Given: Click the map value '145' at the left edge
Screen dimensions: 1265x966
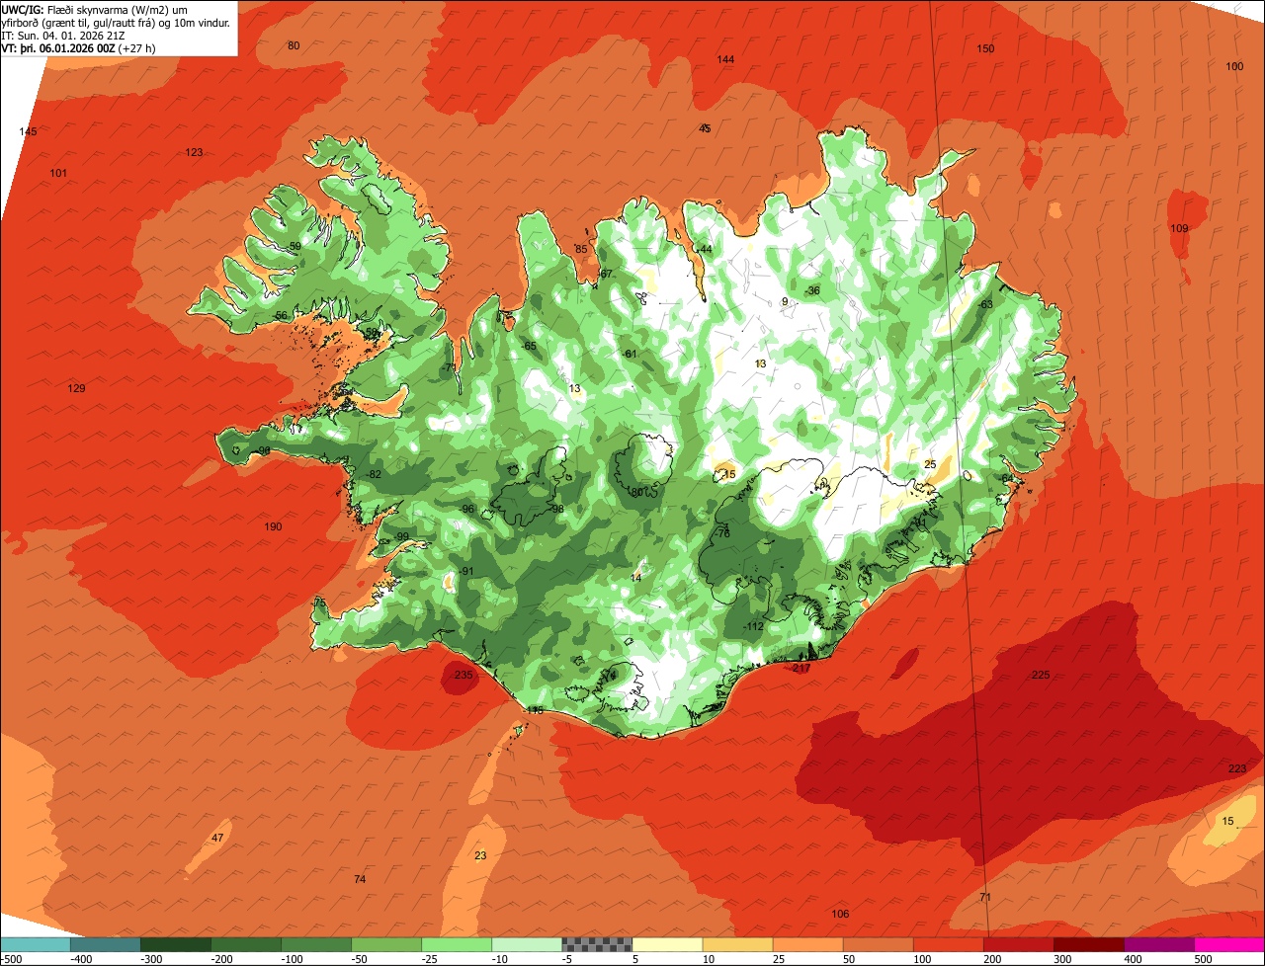Looking at the screenshot, I should click(28, 132).
